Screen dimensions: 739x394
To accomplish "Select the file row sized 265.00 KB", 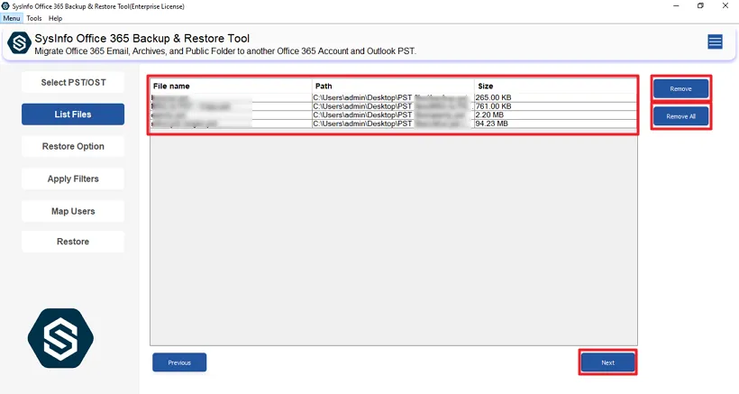I will click(394, 97).
